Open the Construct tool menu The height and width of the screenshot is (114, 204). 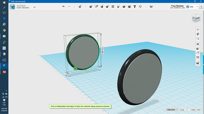tap(102, 7)
